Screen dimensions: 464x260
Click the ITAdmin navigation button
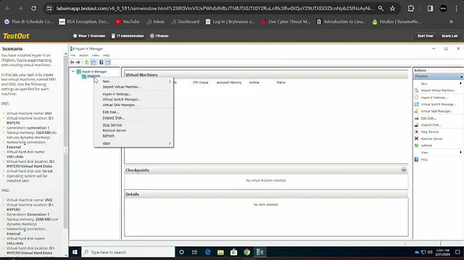click(159, 36)
